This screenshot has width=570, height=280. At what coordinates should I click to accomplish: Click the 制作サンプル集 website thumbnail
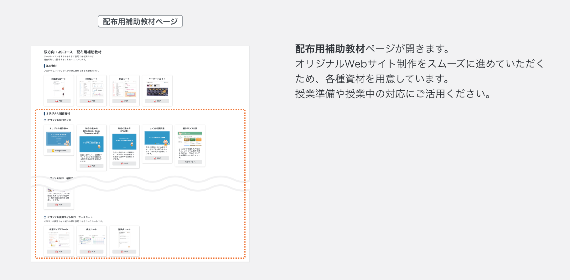[x=190, y=139]
